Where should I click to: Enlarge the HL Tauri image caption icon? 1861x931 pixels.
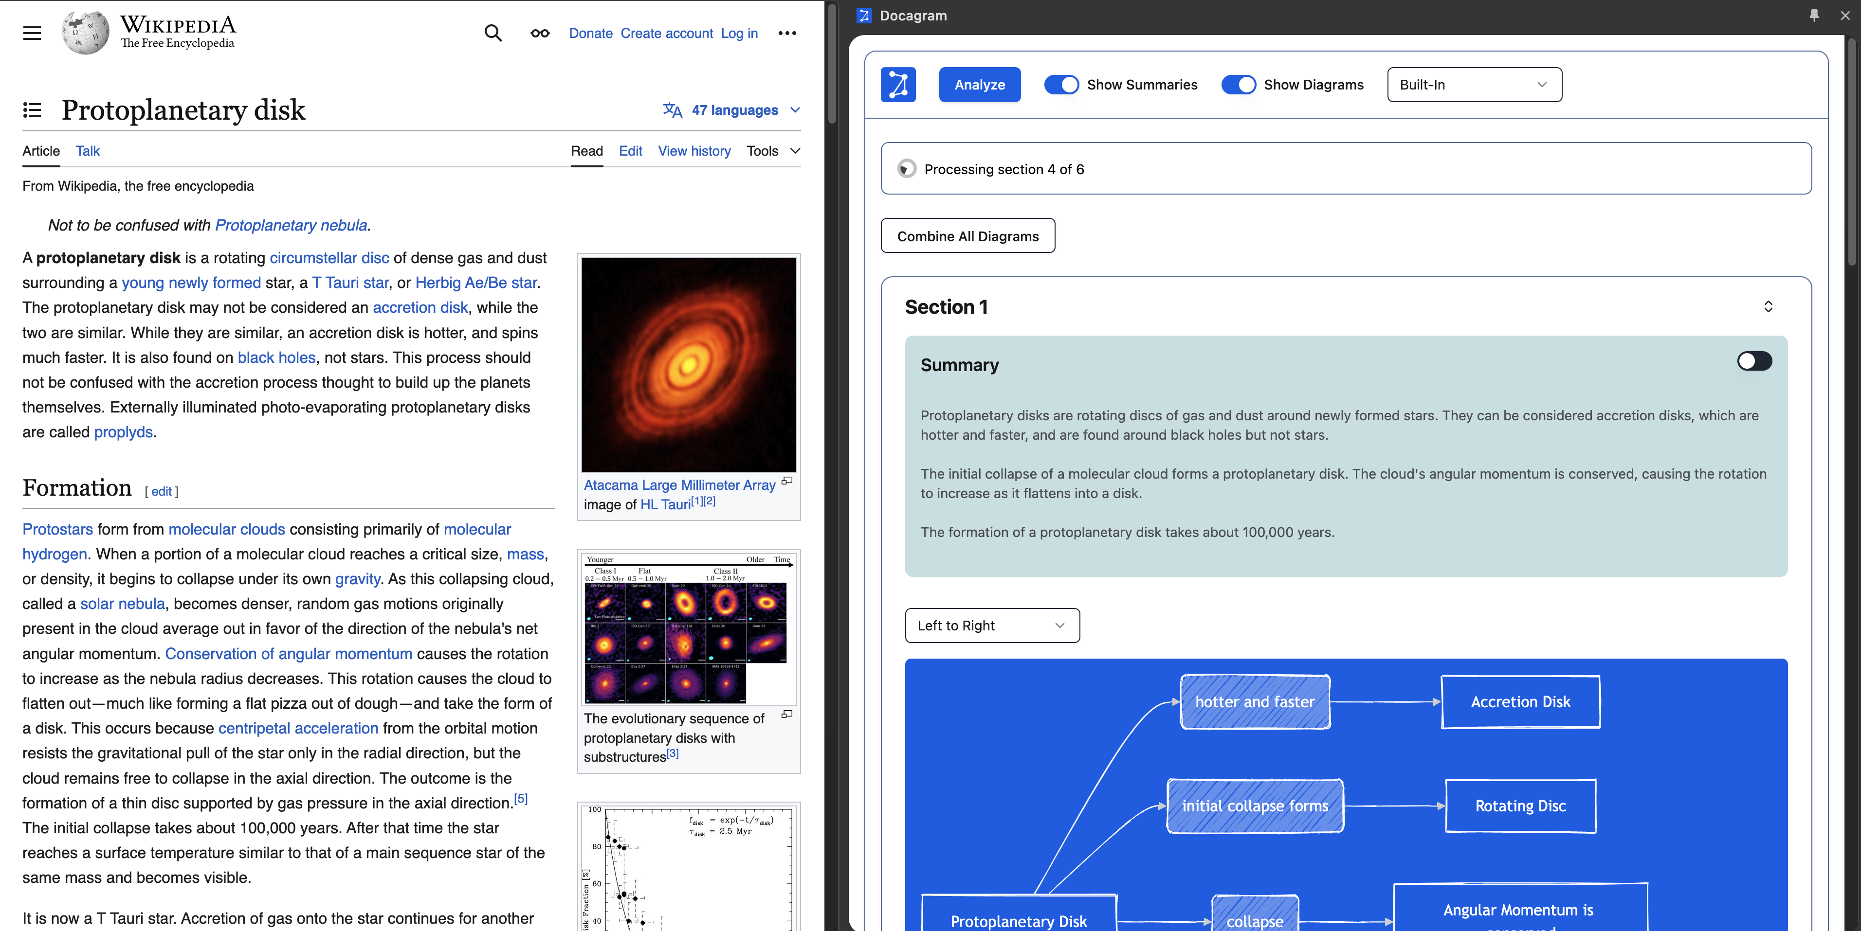point(787,481)
